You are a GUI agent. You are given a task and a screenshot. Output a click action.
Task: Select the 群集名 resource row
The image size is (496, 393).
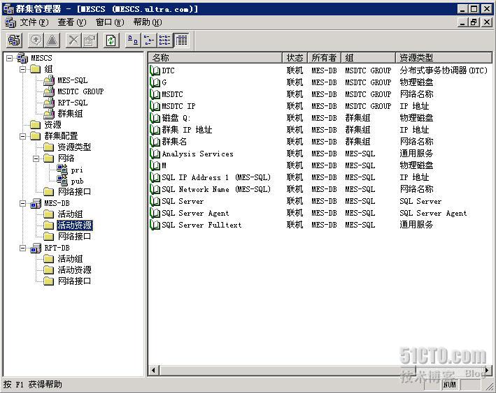pyautogui.click(x=320, y=142)
